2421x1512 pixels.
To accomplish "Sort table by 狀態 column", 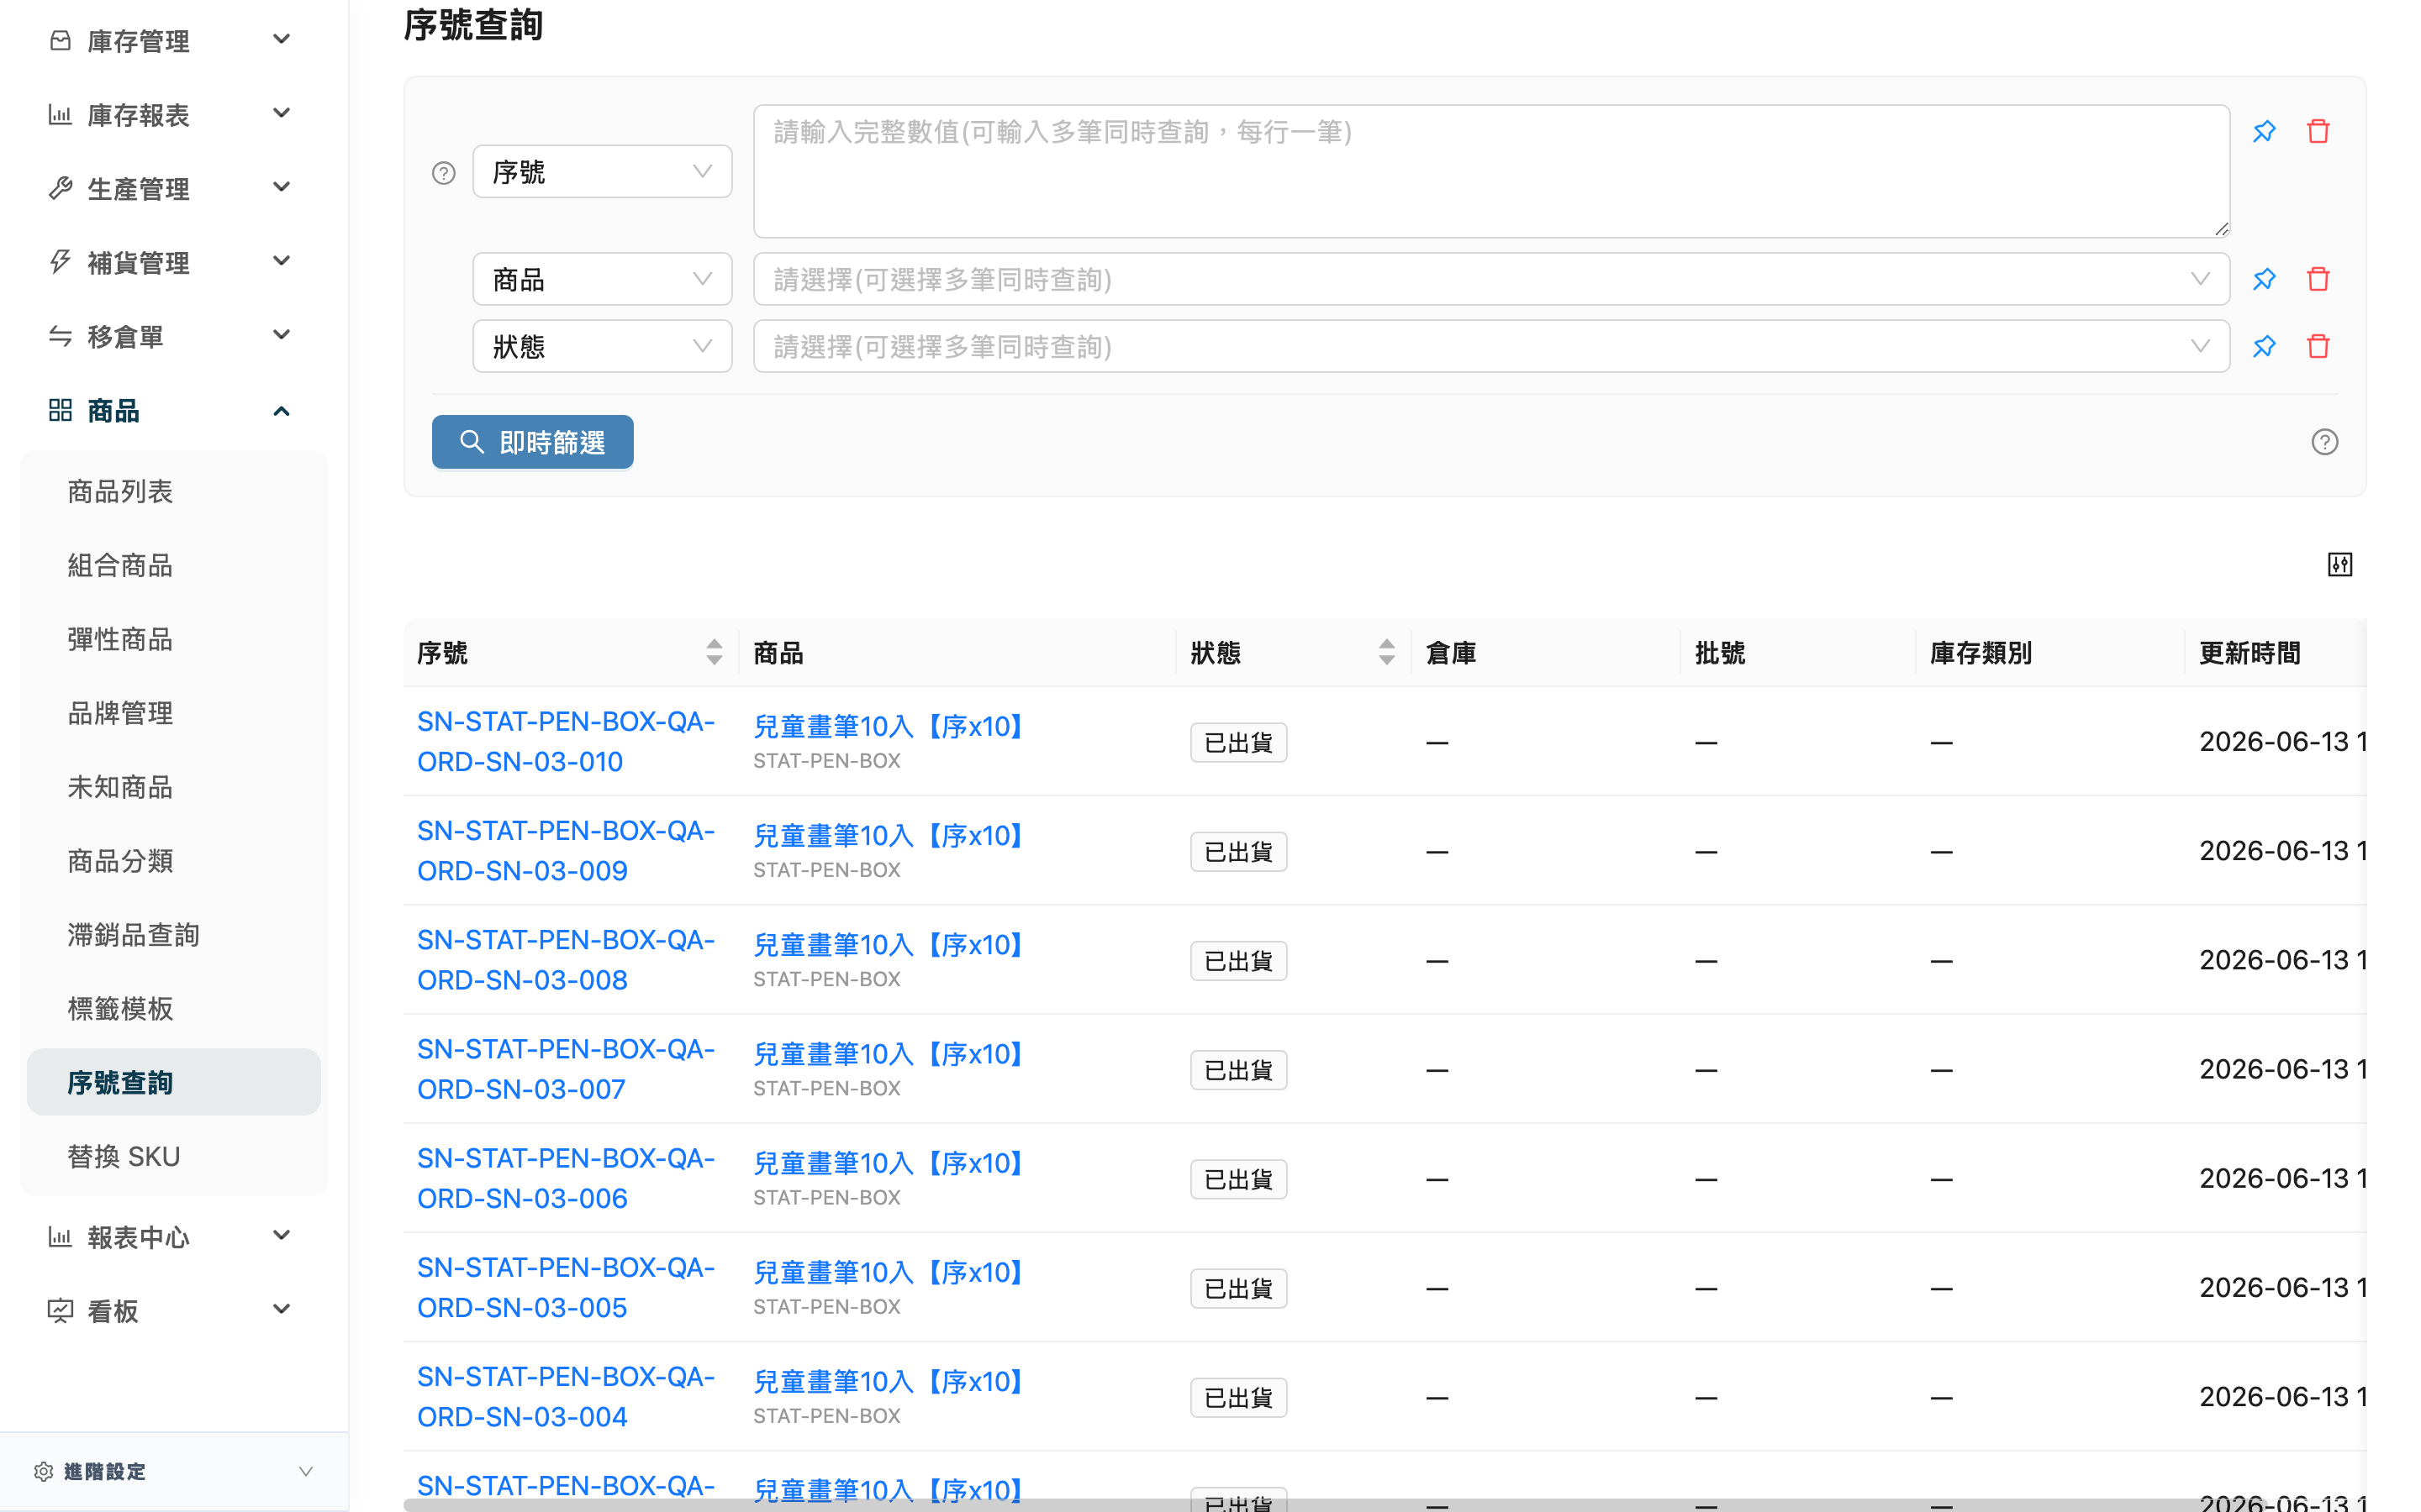I will point(1385,653).
